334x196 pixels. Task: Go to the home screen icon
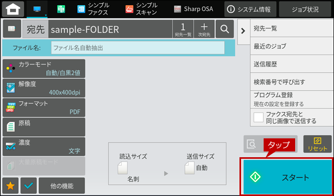(x=13, y=9)
